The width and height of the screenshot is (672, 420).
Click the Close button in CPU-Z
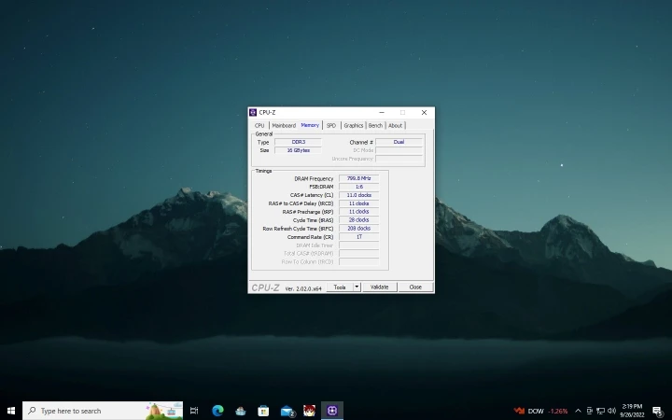pos(415,287)
